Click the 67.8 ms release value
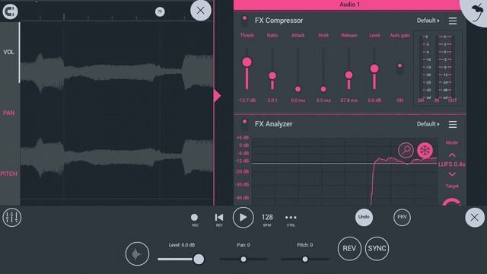This screenshot has height=274, width=487. click(349, 100)
